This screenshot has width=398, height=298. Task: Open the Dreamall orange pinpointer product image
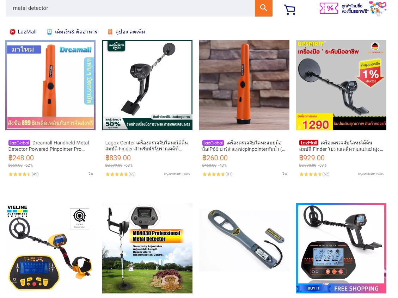click(50, 85)
